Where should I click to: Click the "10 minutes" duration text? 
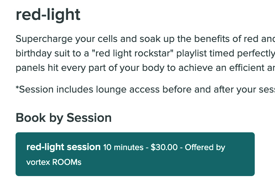pyautogui.click(x=123, y=147)
